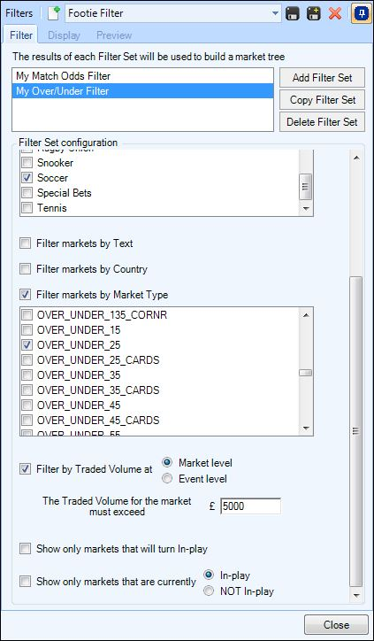Check the OVER_UNDER_35 market type

pyautogui.click(x=27, y=375)
